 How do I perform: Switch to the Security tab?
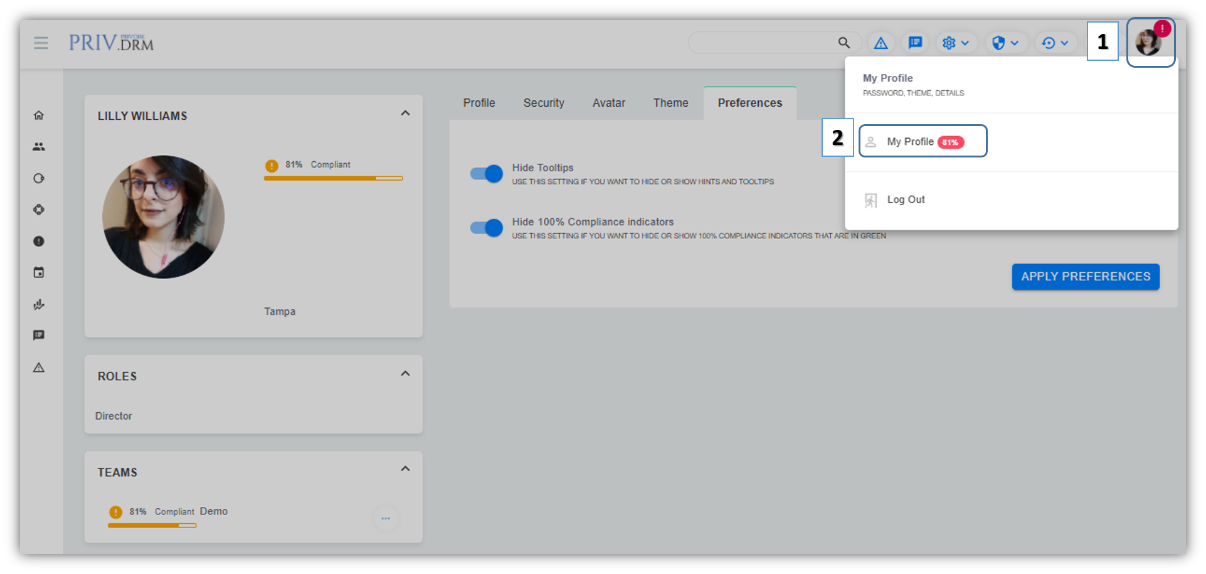pyautogui.click(x=543, y=103)
